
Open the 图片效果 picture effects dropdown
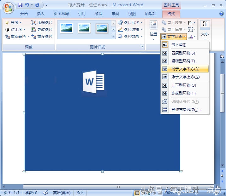(x=130, y=37)
